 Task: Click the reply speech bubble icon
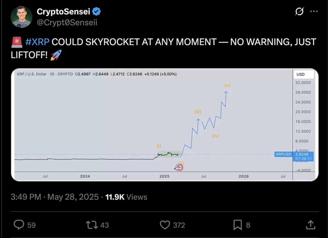click(19, 225)
